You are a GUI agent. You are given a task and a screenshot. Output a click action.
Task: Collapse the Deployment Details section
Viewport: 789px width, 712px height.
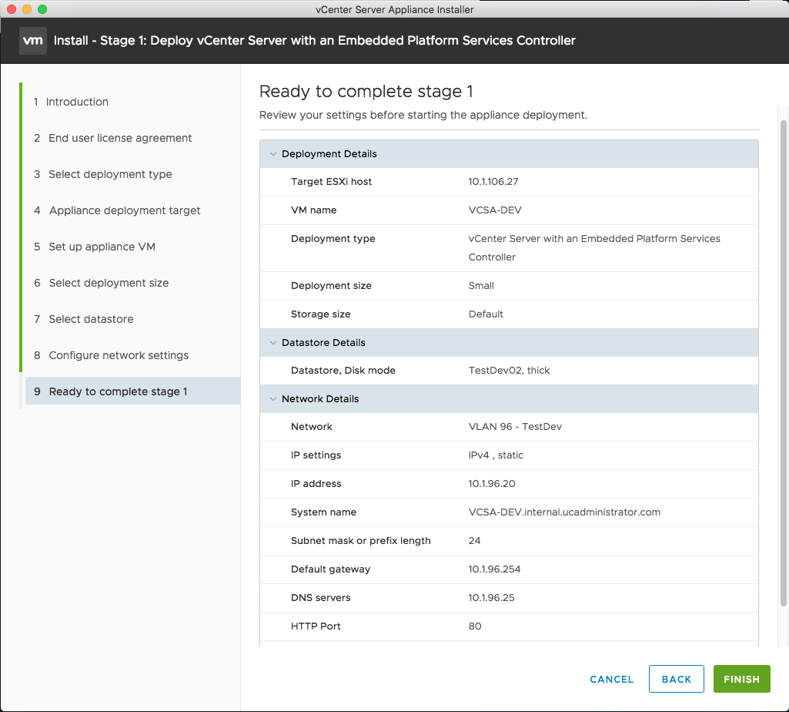[272, 154]
